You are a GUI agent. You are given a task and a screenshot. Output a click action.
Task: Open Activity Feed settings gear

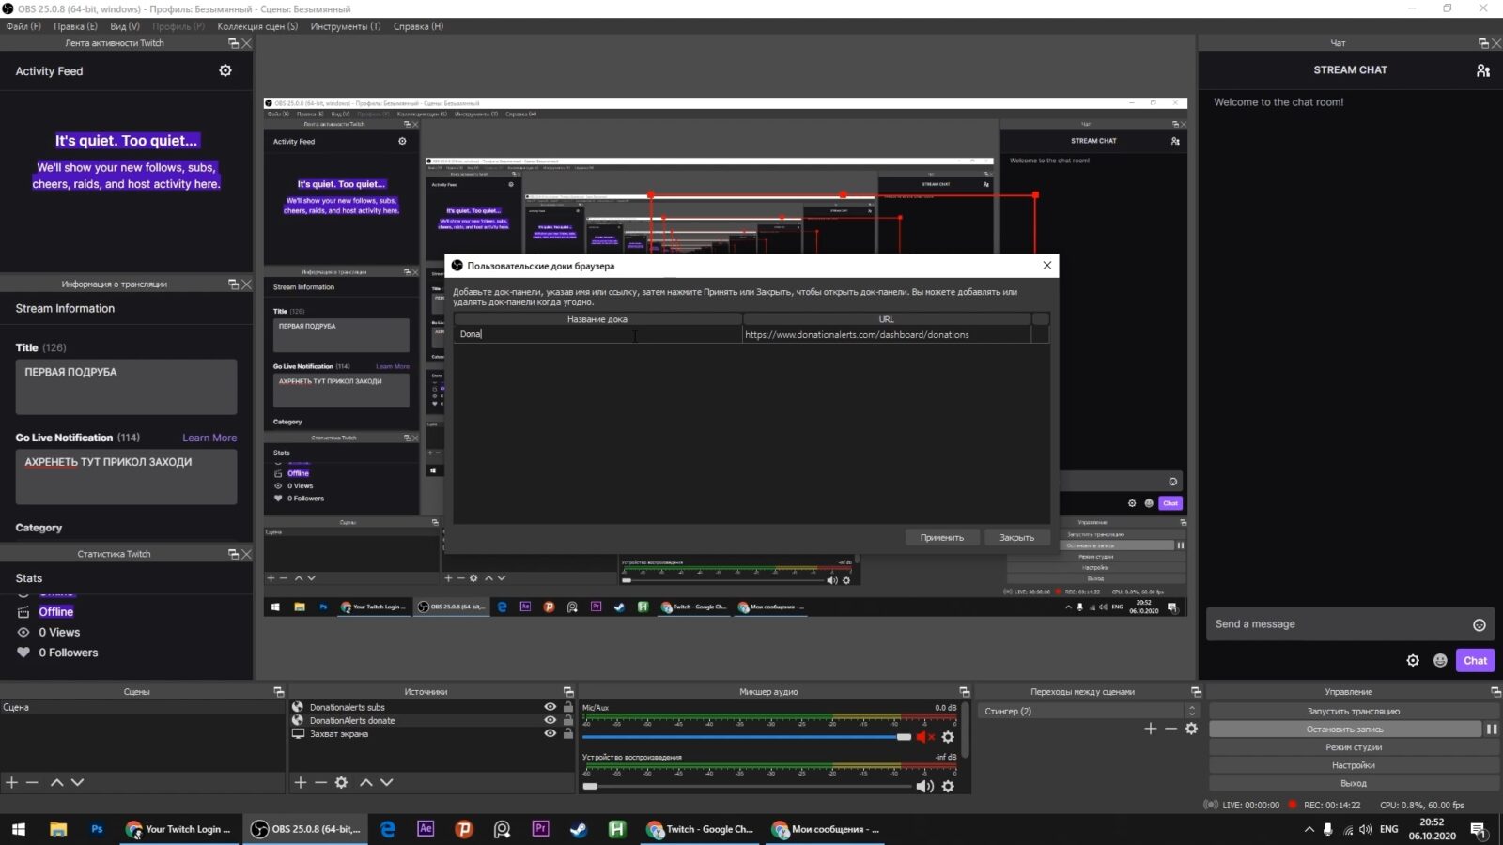coord(225,70)
